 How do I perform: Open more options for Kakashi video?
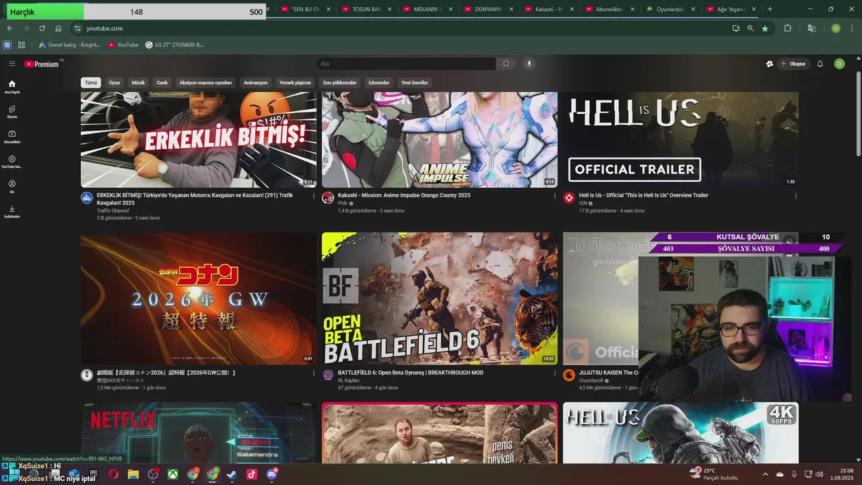click(x=555, y=196)
